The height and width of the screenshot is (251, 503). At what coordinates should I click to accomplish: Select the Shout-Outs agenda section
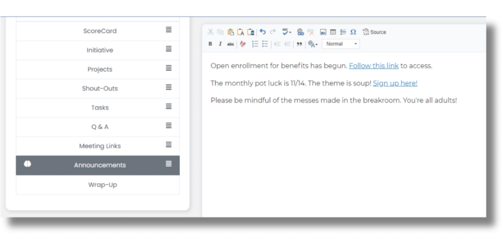[100, 89]
